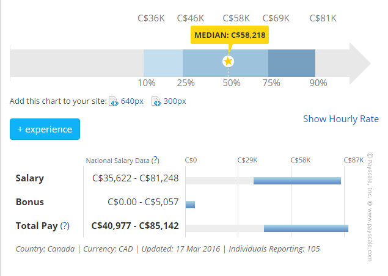Click the vertical Payscale copyright text
388x276 pixels.
click(x=369, y=208)
